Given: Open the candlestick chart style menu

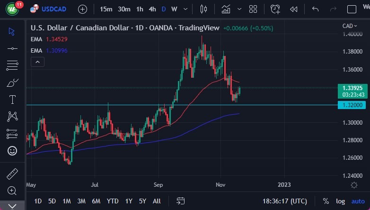Looking at the screenshot, I should pyautogui.click(x=203, y=9).
